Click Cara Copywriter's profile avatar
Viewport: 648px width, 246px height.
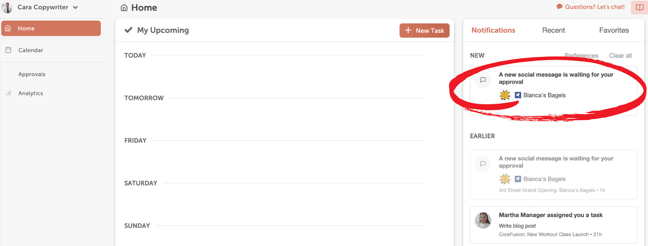[7, 7]
